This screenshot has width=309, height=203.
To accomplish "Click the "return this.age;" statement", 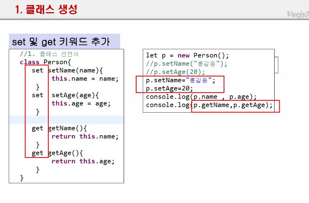I will click(x=83, y=161).
